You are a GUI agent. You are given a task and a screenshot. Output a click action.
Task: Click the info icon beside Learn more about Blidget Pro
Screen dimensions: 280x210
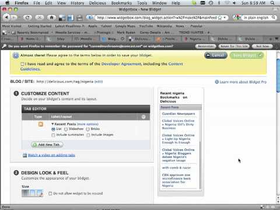tap(216, 82)
